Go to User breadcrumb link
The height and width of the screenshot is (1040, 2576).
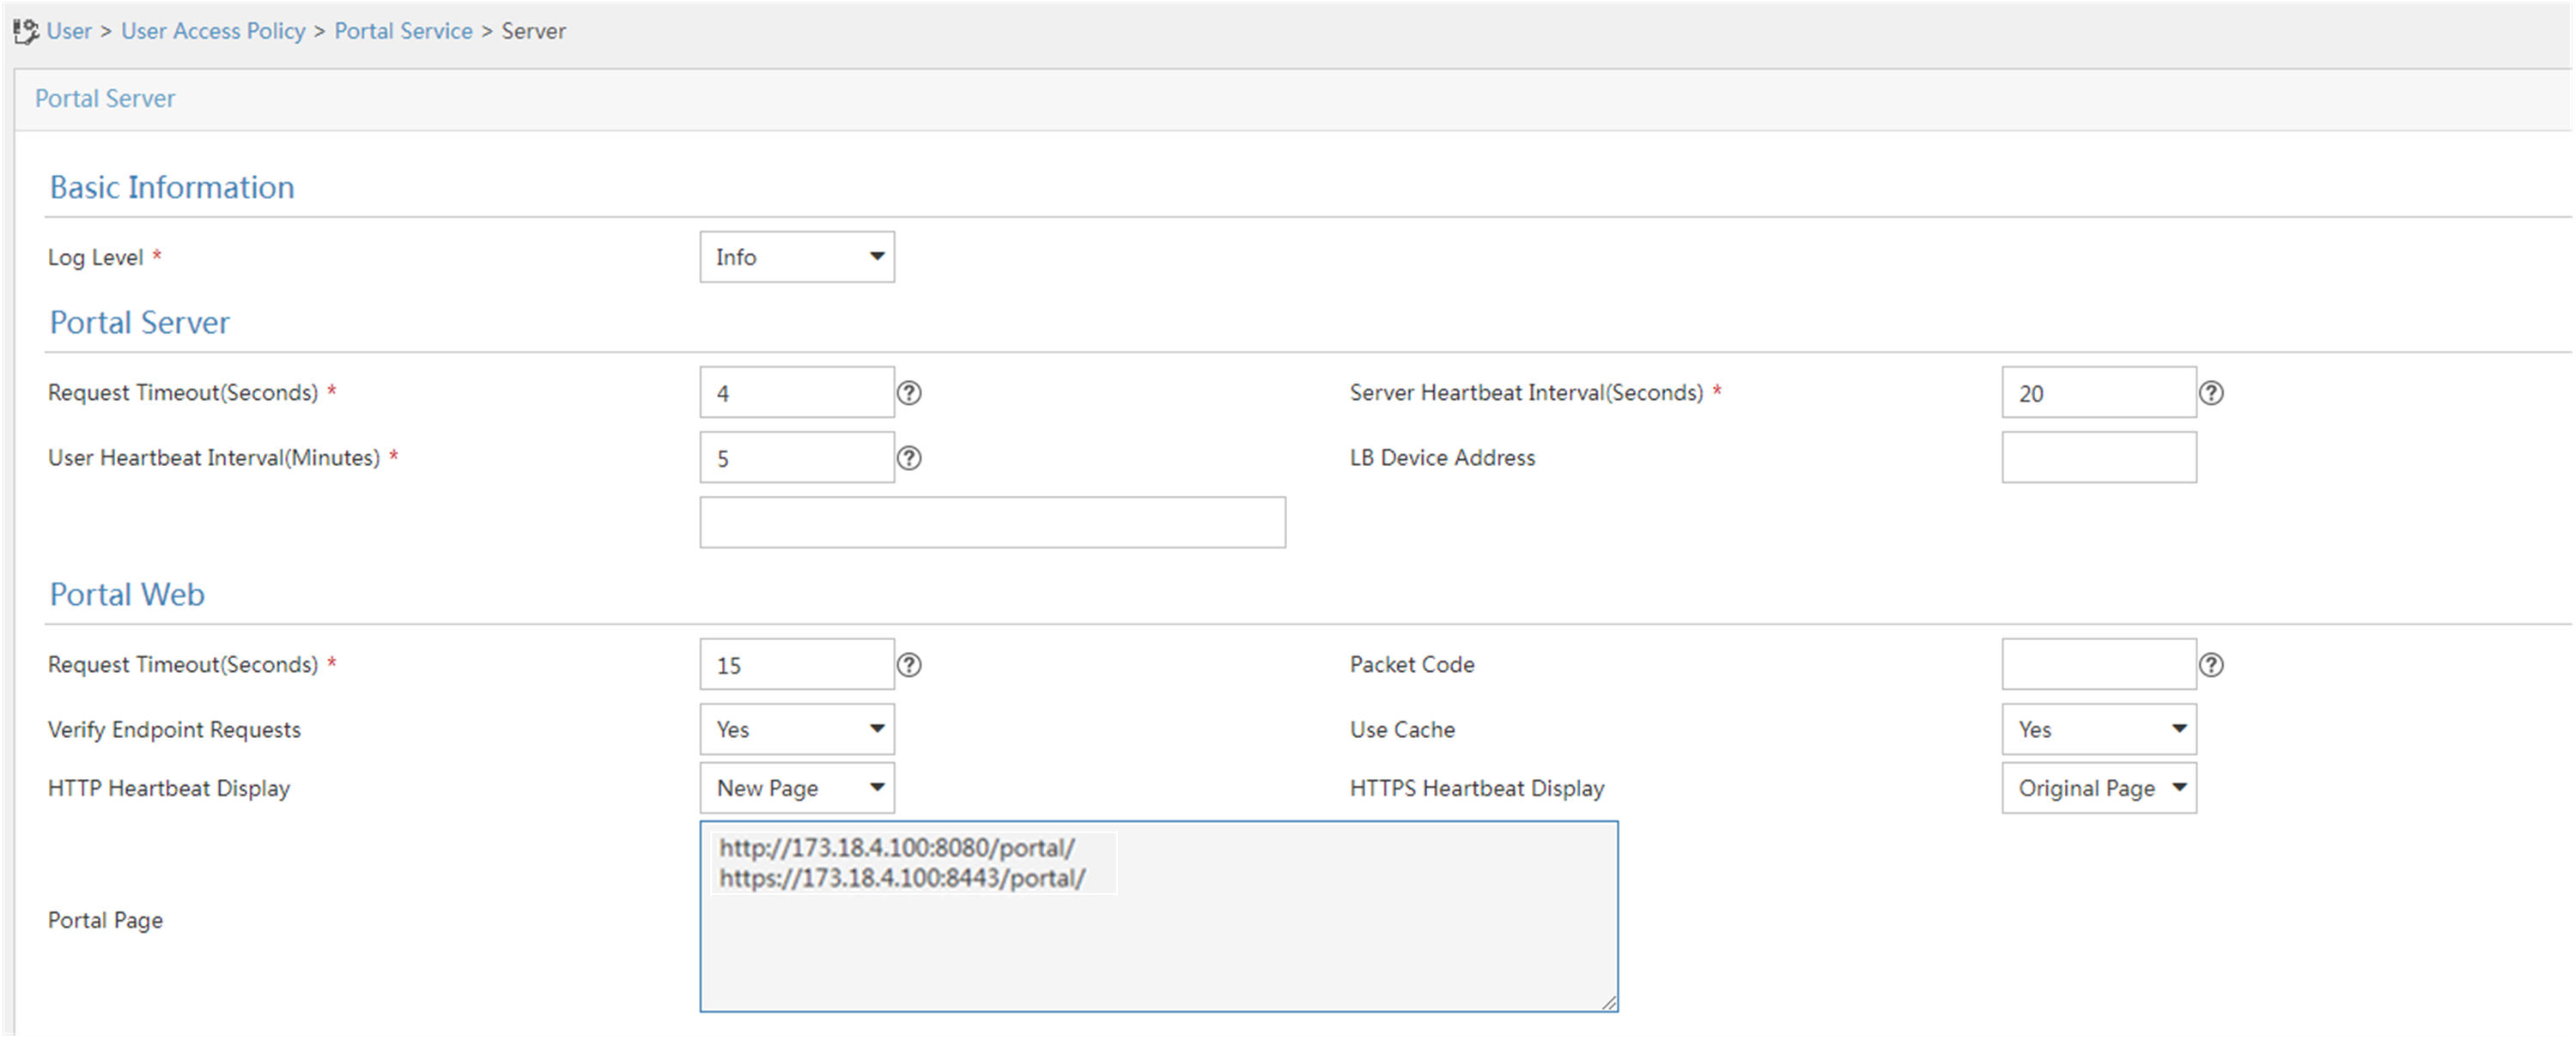click(x=69, y=31)
